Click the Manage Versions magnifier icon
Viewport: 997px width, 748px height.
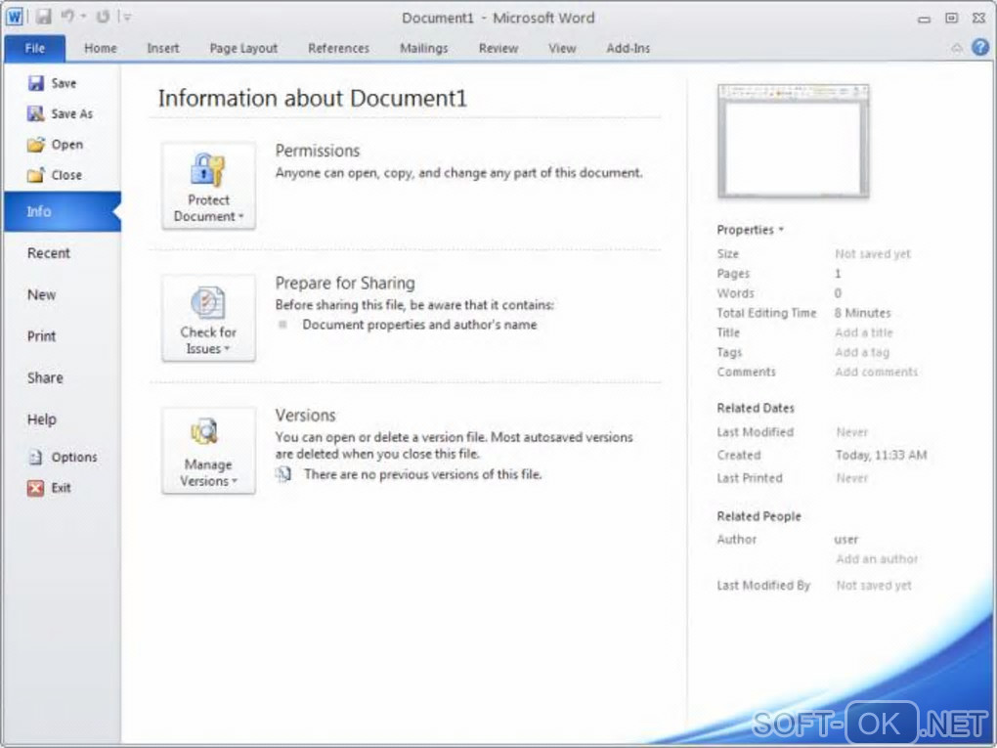pyautogui.click(x=204, y=432)
